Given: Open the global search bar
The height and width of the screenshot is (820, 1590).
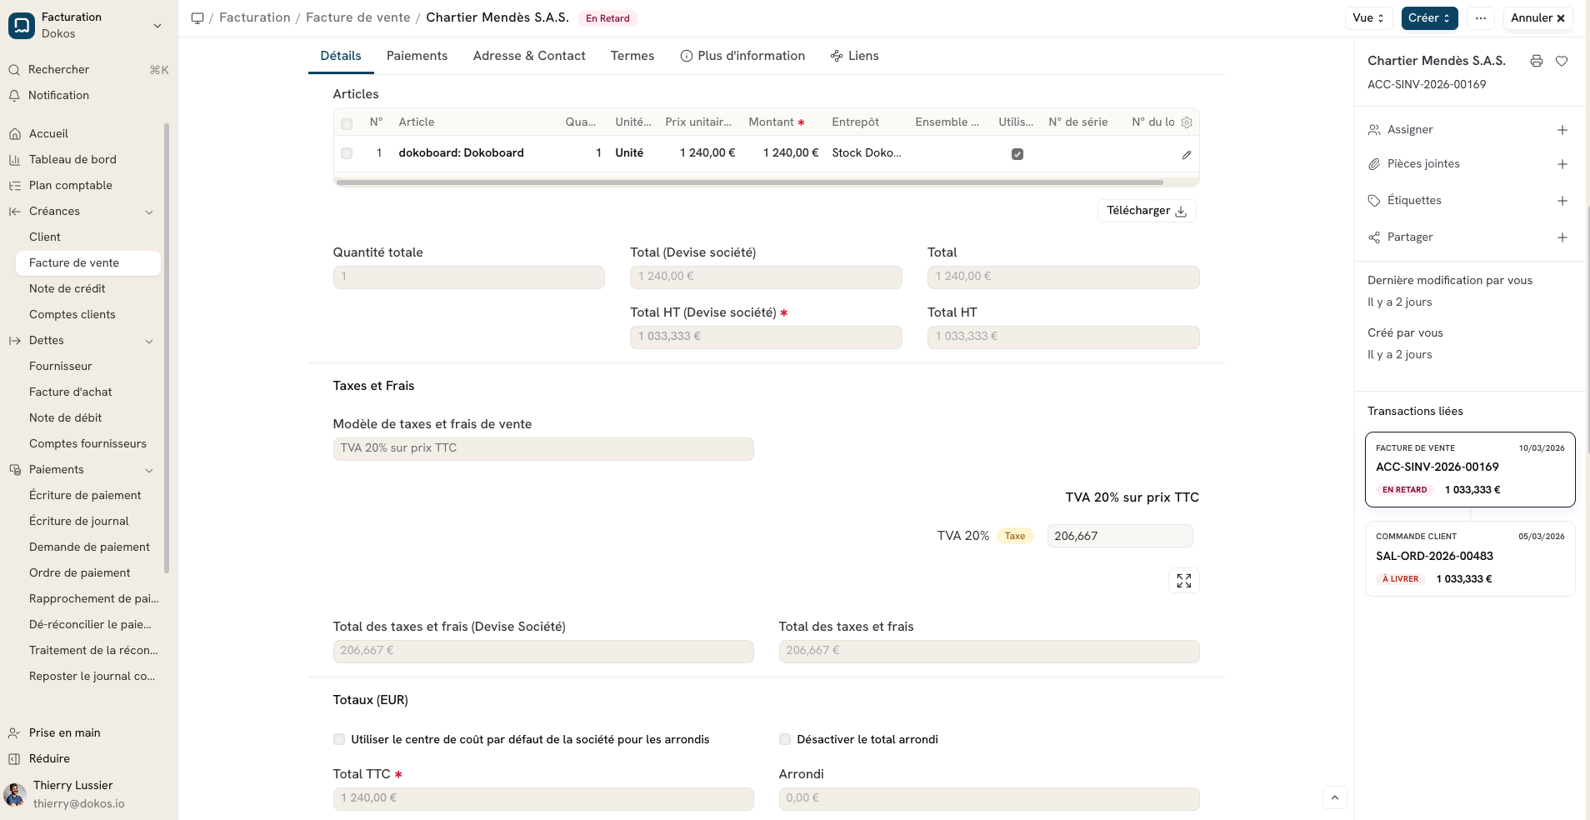Looking at the screenshot, I should pyautogui.click(x=57, y=69).
